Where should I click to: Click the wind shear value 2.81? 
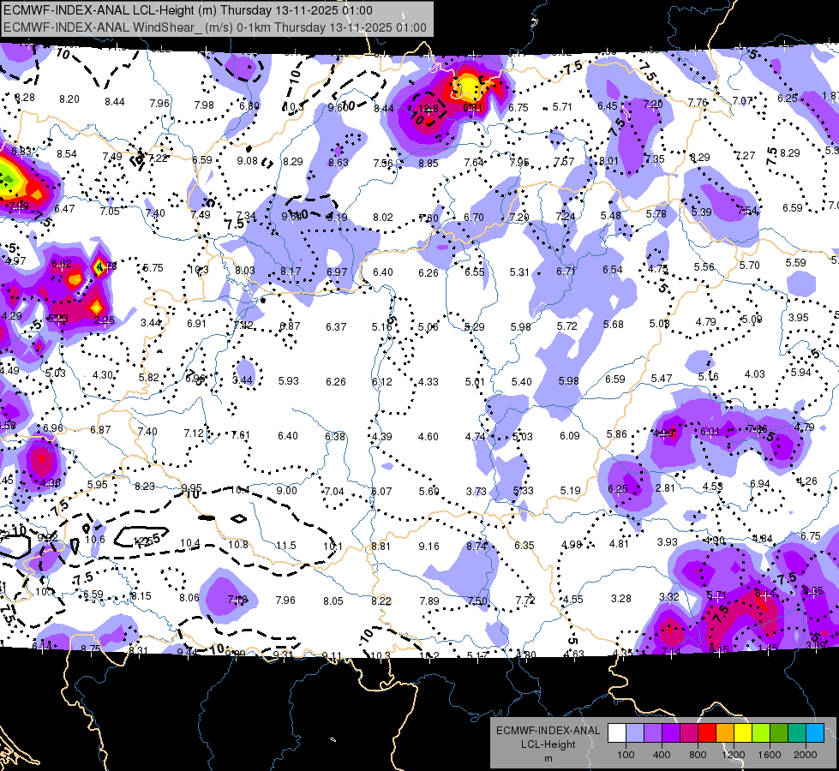(x=664, y=488)
